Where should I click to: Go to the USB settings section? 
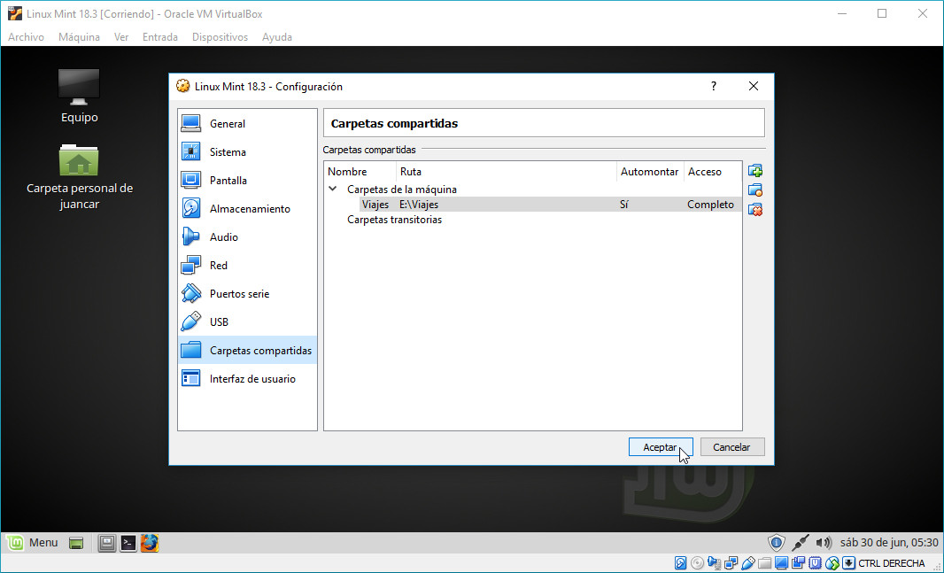[x=219, y=322]
